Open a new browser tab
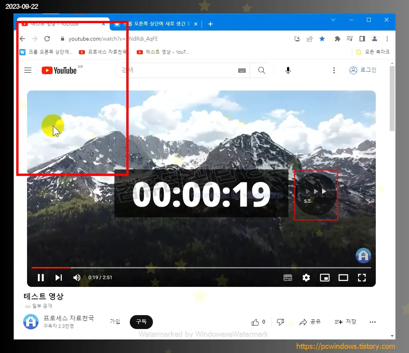The image size is (409, 353). pyautogui.click(x=210, y=24)
